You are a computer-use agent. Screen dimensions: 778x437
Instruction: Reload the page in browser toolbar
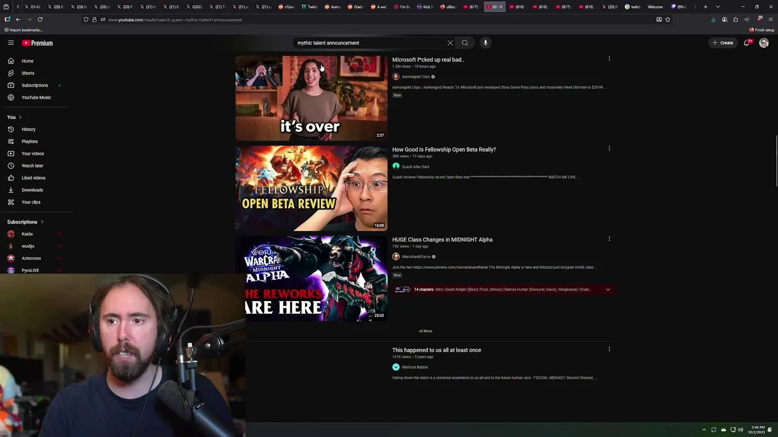40,19
